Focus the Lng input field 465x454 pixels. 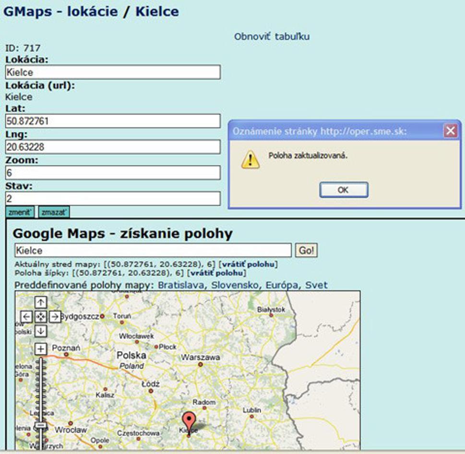(x=113, y=147)
